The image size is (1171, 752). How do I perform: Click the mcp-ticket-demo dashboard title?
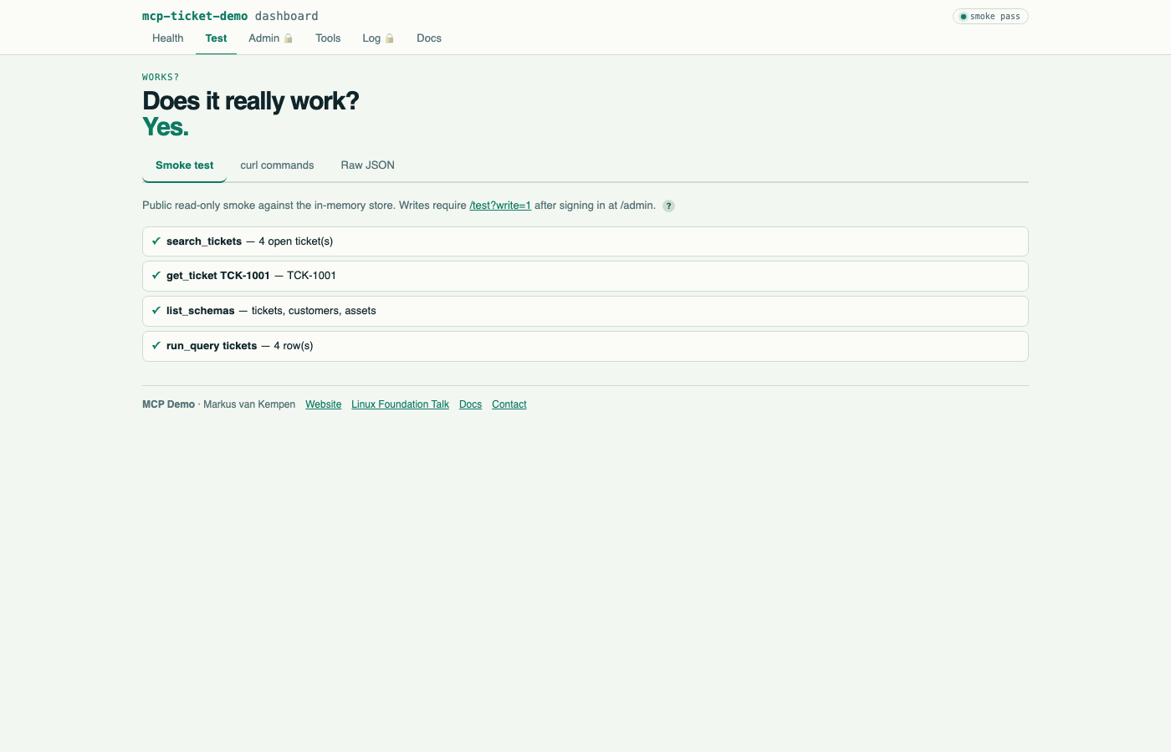click(x=230, y=16)
